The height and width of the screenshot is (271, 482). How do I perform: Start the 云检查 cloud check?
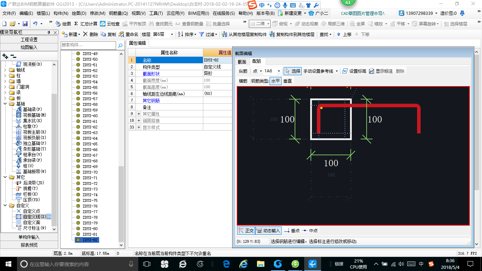coord(110,24)
